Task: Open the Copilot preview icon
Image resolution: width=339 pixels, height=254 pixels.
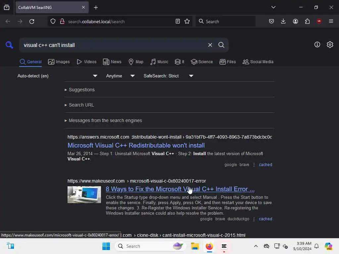Action: (x=328, y=246)
